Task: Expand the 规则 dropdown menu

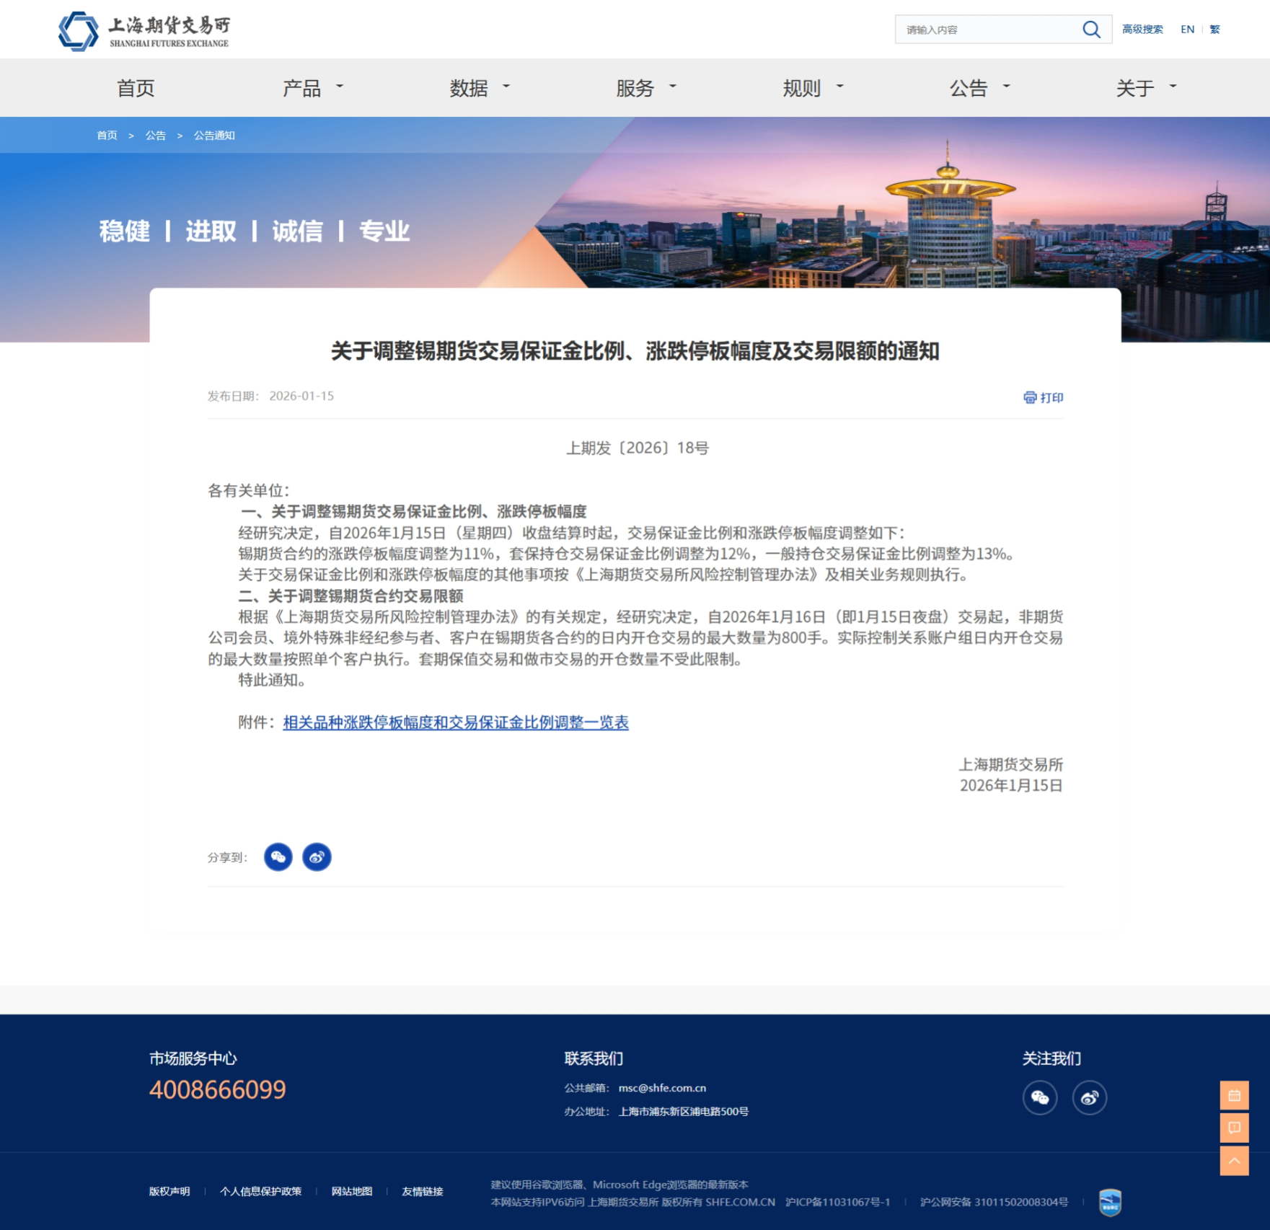Action: 812,88
